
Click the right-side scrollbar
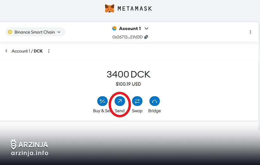259,76
